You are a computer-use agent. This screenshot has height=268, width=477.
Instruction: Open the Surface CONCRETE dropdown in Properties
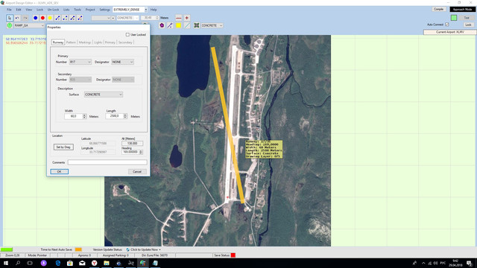pyautogui.click(x=104, y=95)
